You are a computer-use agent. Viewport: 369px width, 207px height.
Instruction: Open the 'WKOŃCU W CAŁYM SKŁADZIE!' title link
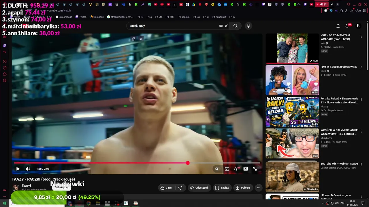[339, 132]
